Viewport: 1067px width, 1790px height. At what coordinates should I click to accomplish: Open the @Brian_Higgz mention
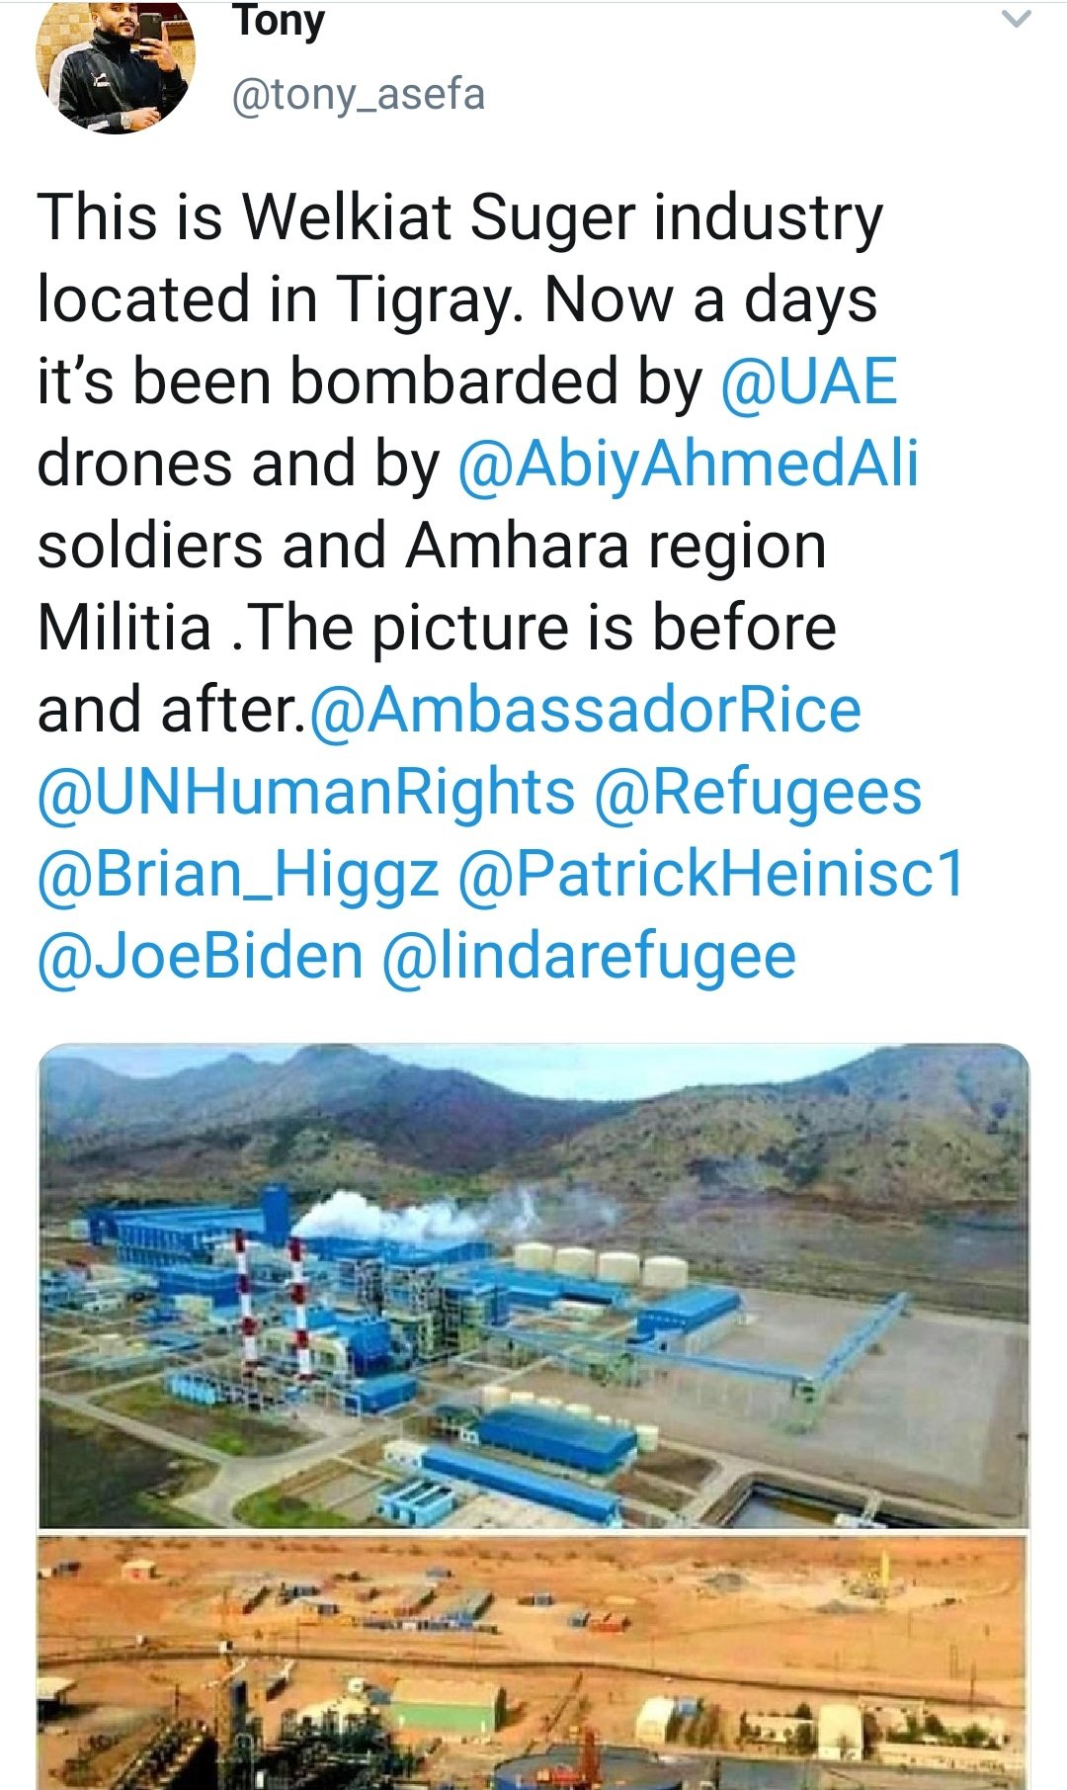coord(238,875)
